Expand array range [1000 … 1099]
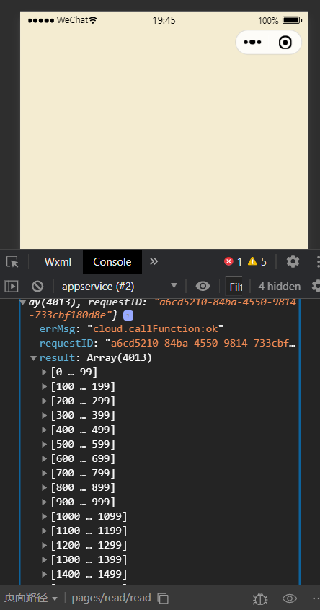 click(44, 516)
